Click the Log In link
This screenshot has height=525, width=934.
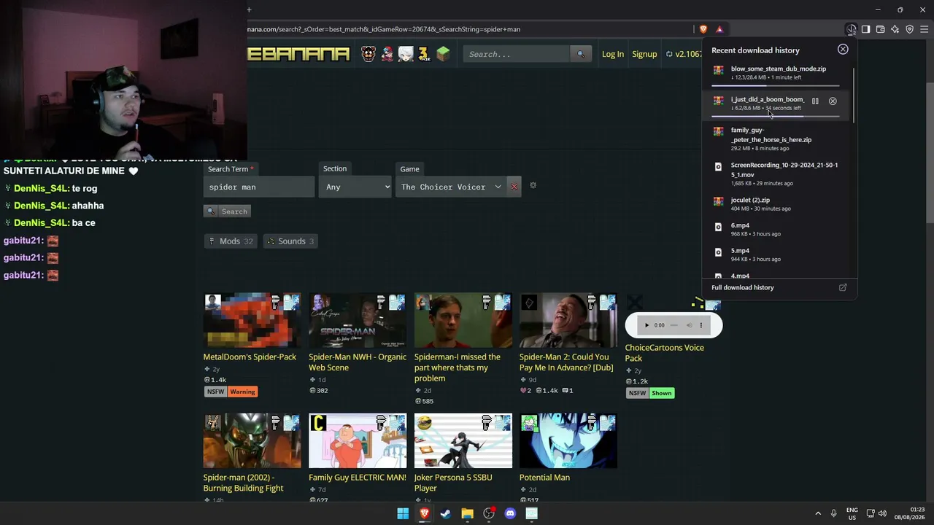pyautogui.click(x=613, y=54)
